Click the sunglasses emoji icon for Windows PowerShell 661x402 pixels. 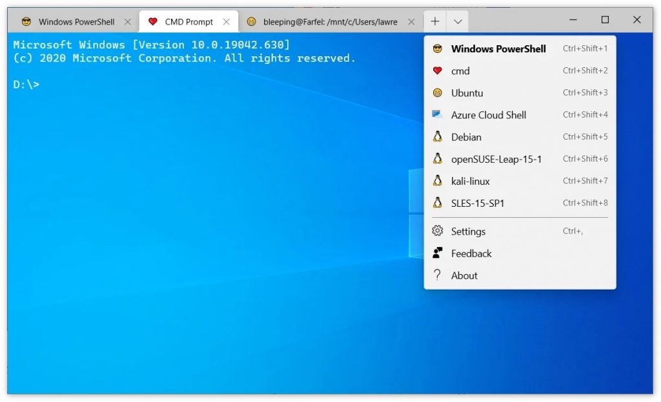pos(438,49)
